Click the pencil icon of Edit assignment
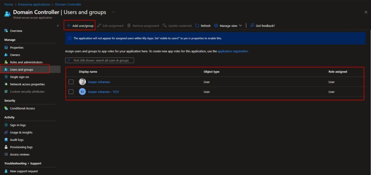This screenshot has width=371, height=175. point(99,25)
